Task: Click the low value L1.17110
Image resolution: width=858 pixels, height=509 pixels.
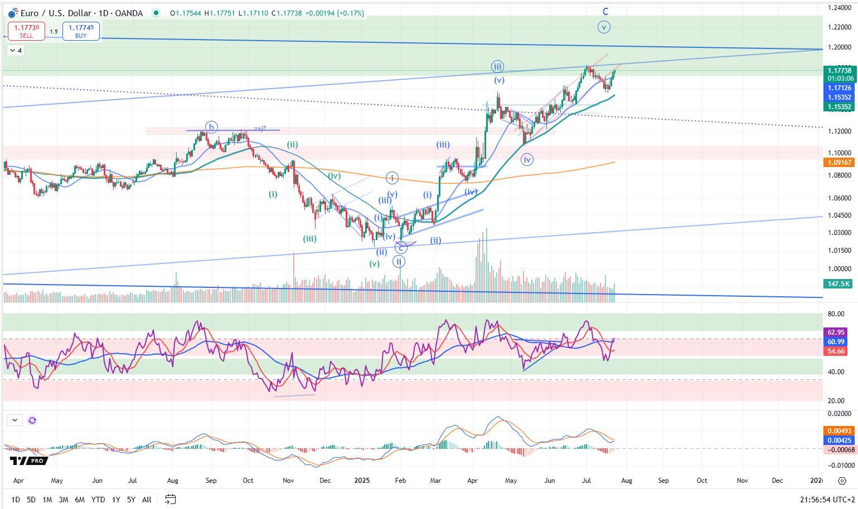Action: click(x=254, y=13)
